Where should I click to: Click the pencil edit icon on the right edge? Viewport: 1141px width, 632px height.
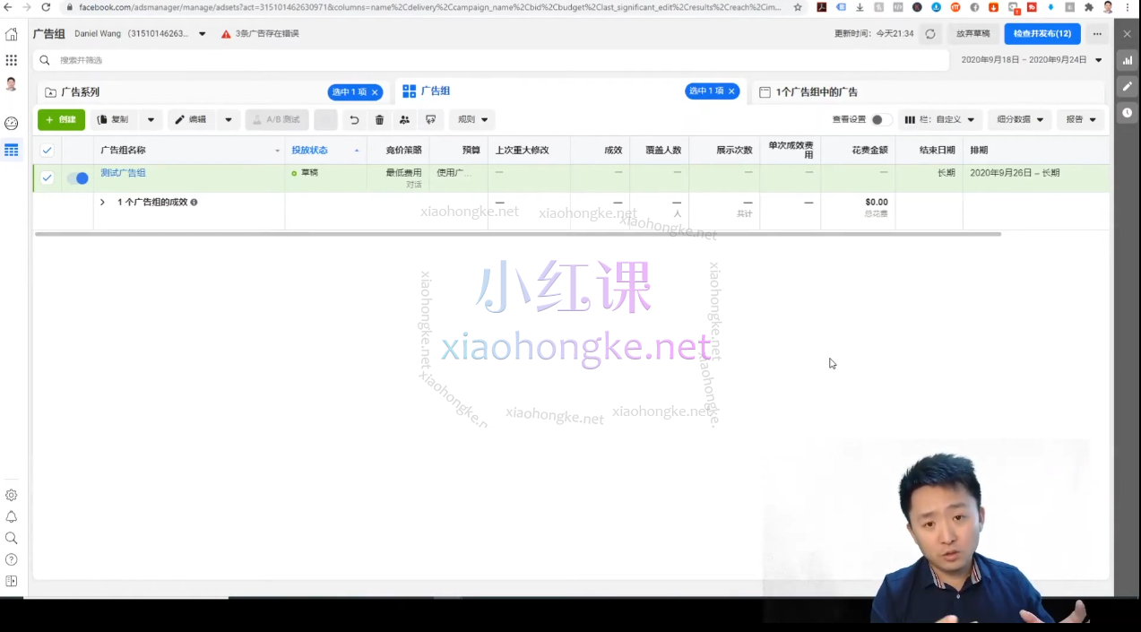pos(1128,86)
